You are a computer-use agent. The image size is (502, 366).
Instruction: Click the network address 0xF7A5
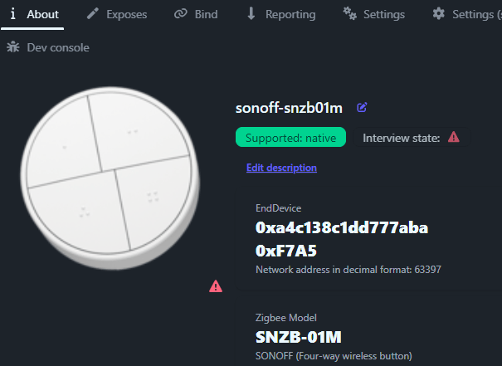(286, 251)
